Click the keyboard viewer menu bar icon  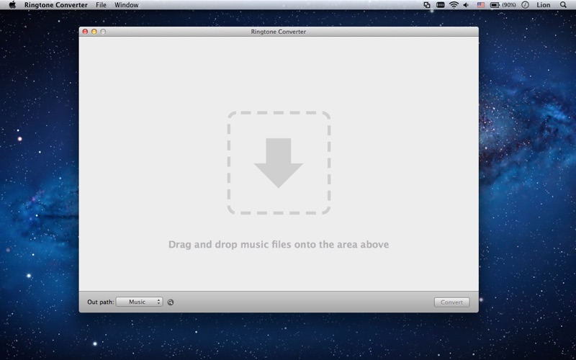click(440, 5)
